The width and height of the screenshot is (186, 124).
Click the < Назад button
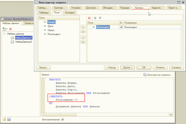click(111, 68)
